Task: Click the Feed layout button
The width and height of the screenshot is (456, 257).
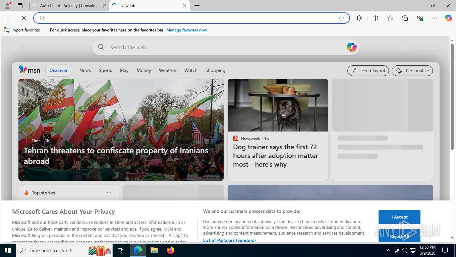Action: click(x=368, y=71)
